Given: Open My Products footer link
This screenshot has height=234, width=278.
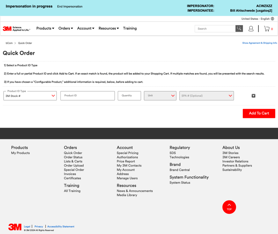Looking at the screenshot, I should pos(20,153).
